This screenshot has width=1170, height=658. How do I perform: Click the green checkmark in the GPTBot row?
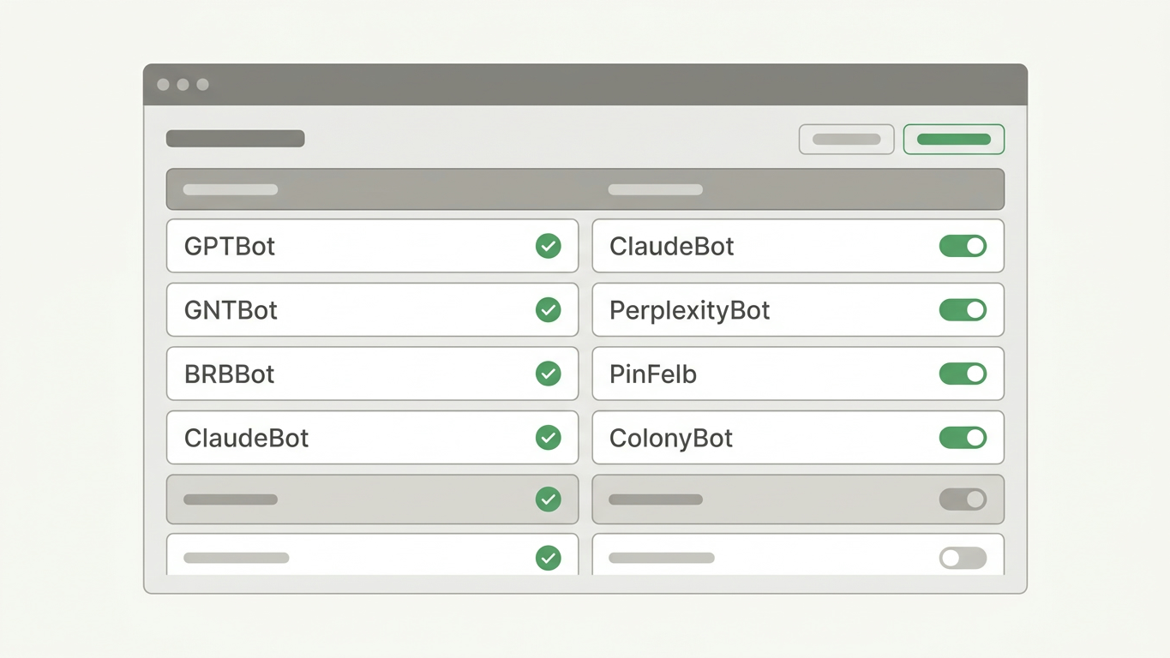point(549,246)
